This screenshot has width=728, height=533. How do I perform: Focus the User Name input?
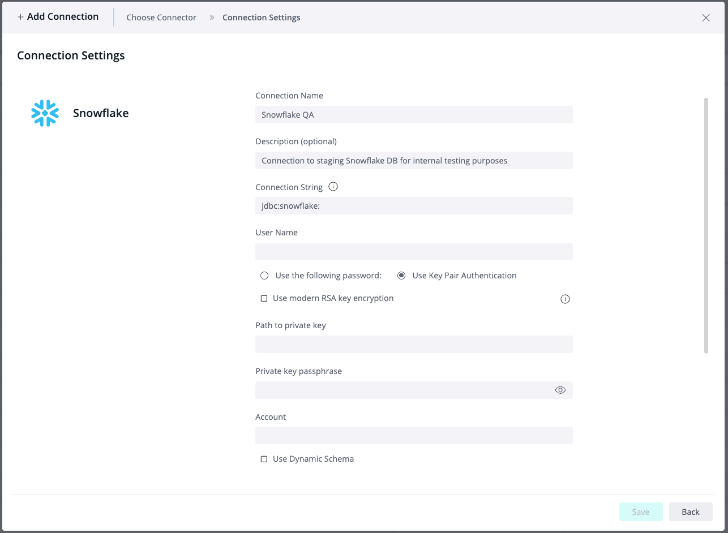(414, 251)
